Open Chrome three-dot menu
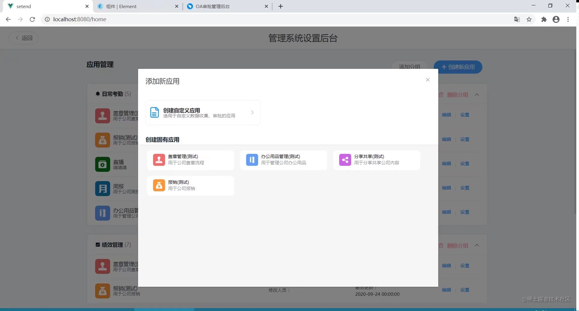Viewport: 579px width, 311px height. click(x=568, y=19)
